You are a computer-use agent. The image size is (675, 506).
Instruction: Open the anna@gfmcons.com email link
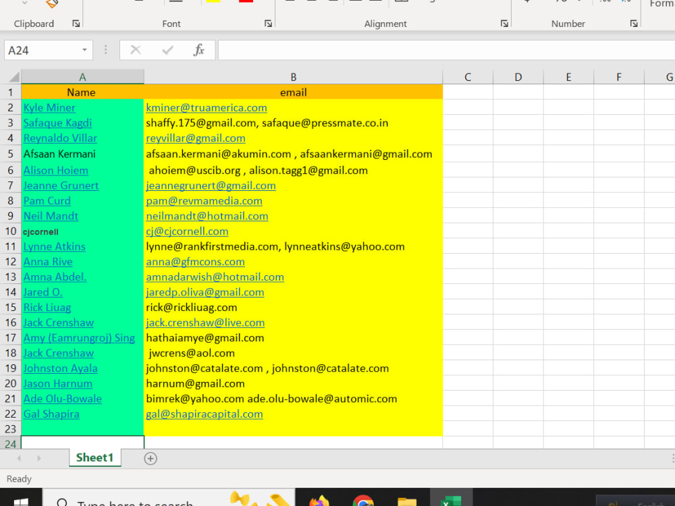(195, 262)
